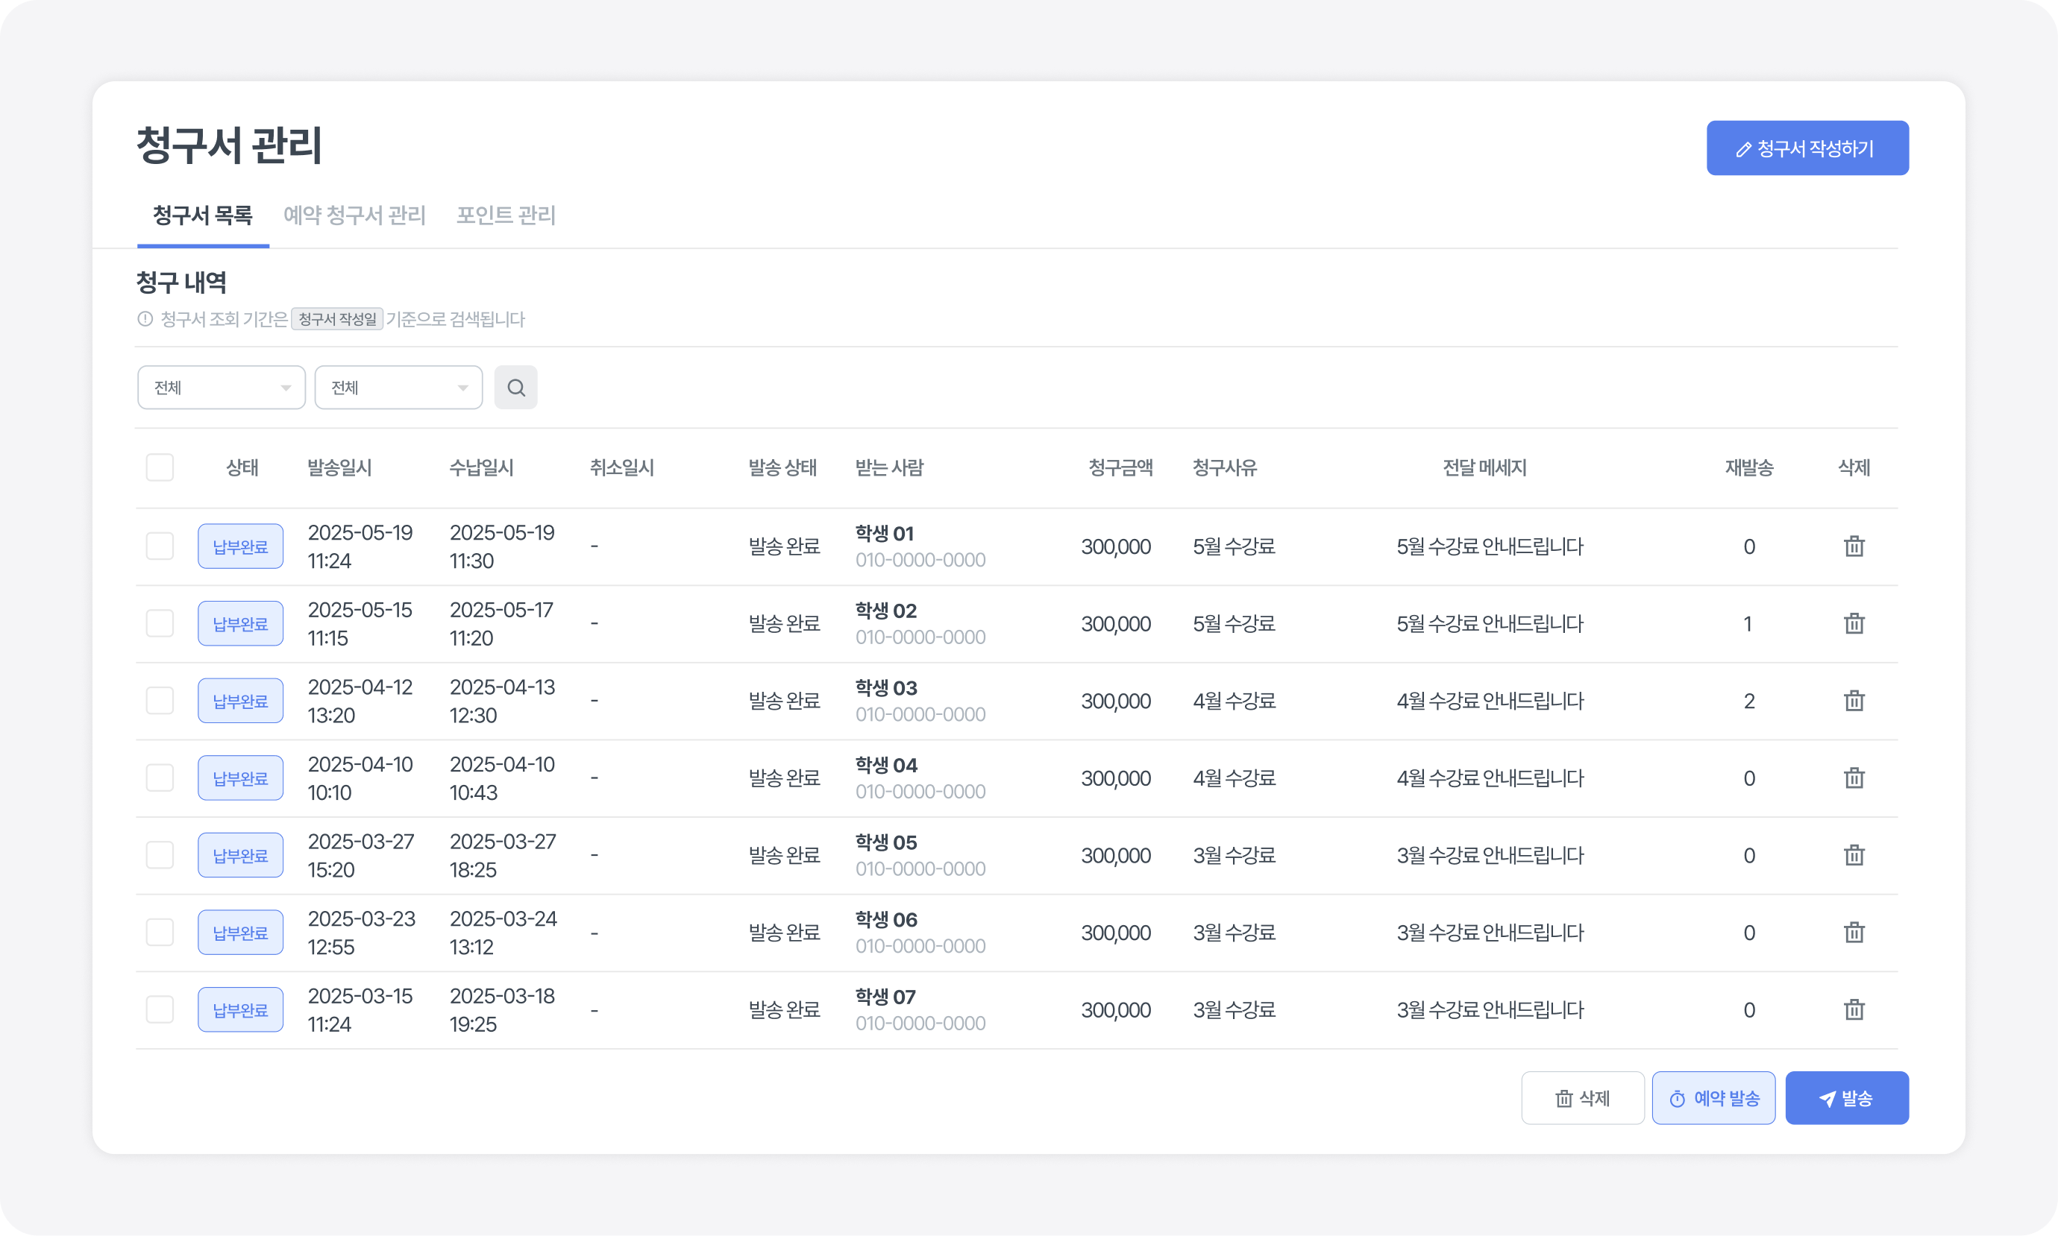Open the first 전체 filter dropdown

(x=221, y=388)
